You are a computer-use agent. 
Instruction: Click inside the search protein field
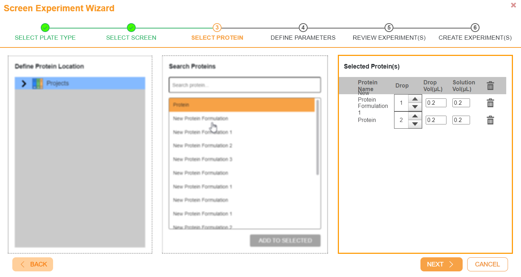point(245,85)
